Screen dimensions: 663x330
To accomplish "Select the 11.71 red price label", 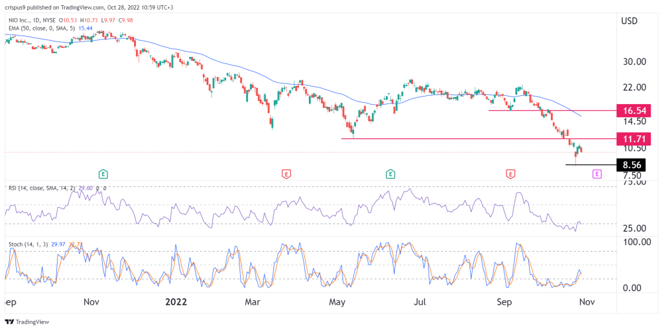I will [x=634, y=138].
